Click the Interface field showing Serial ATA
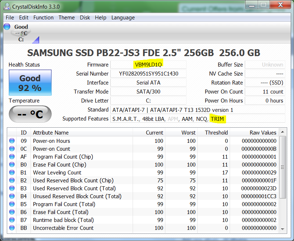The image size is (294, 241). 148,83
